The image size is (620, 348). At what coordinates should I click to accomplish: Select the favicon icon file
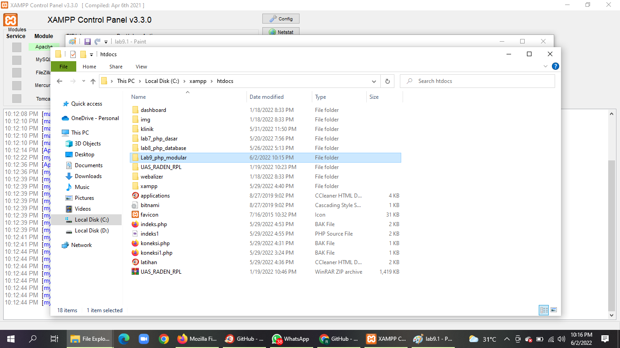(135, 215)
